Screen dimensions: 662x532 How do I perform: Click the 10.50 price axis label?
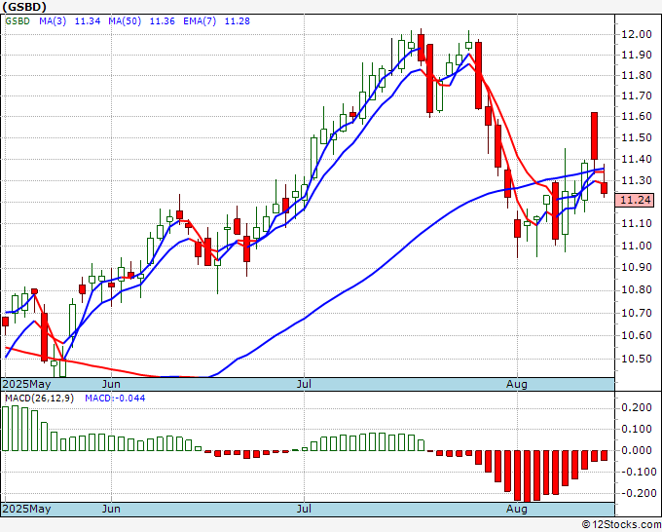coord(637,359)
